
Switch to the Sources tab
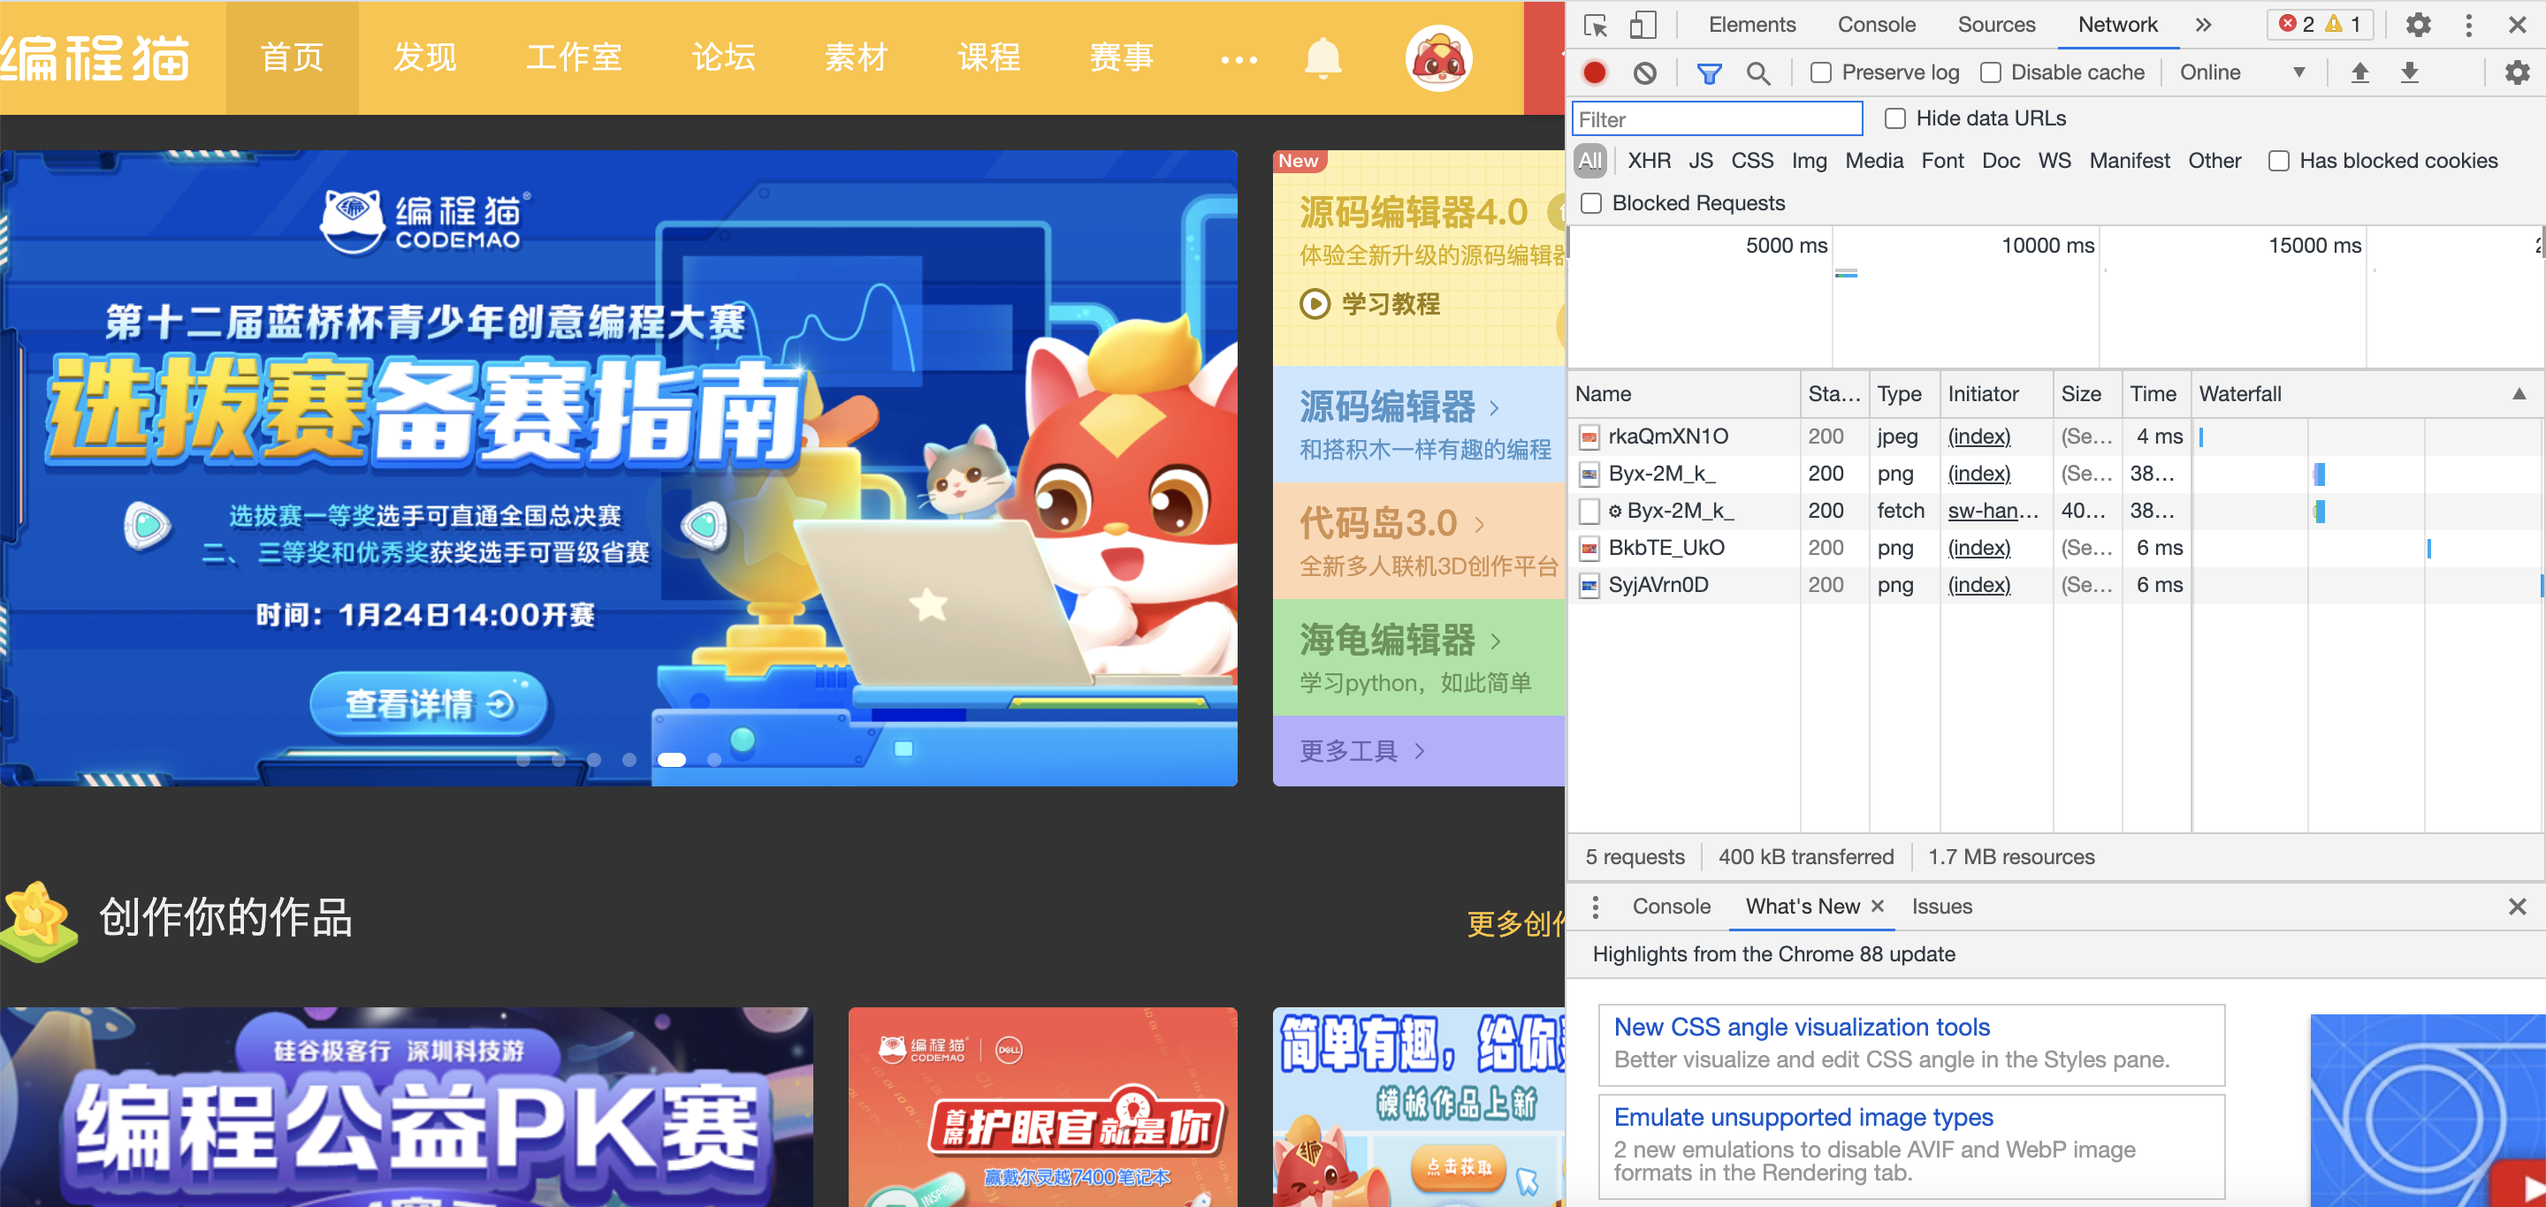[x=1995, y=25]
